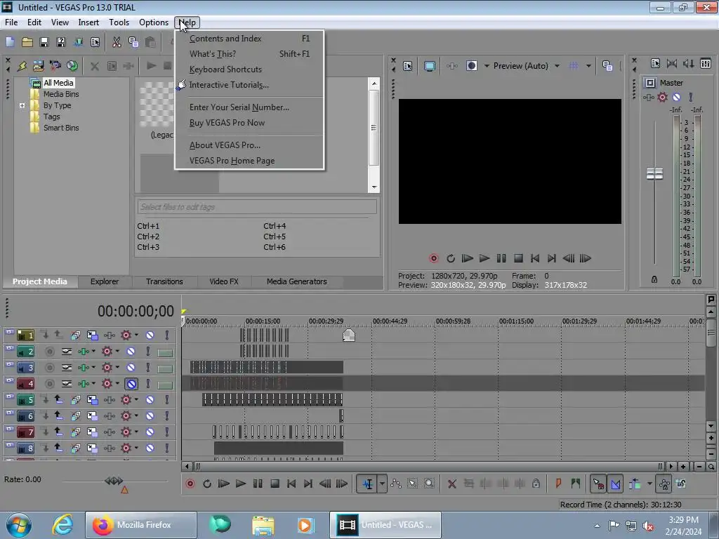
Task: Expand the By Type tree node
Action: [x=22, y=105]
